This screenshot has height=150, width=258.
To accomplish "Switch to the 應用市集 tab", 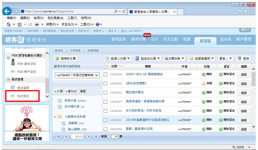I will [x=138, y=39].
